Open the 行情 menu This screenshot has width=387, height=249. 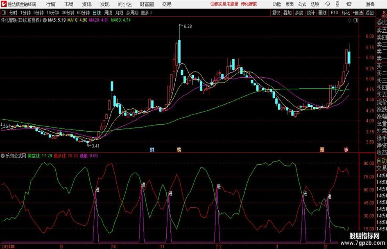51,4
